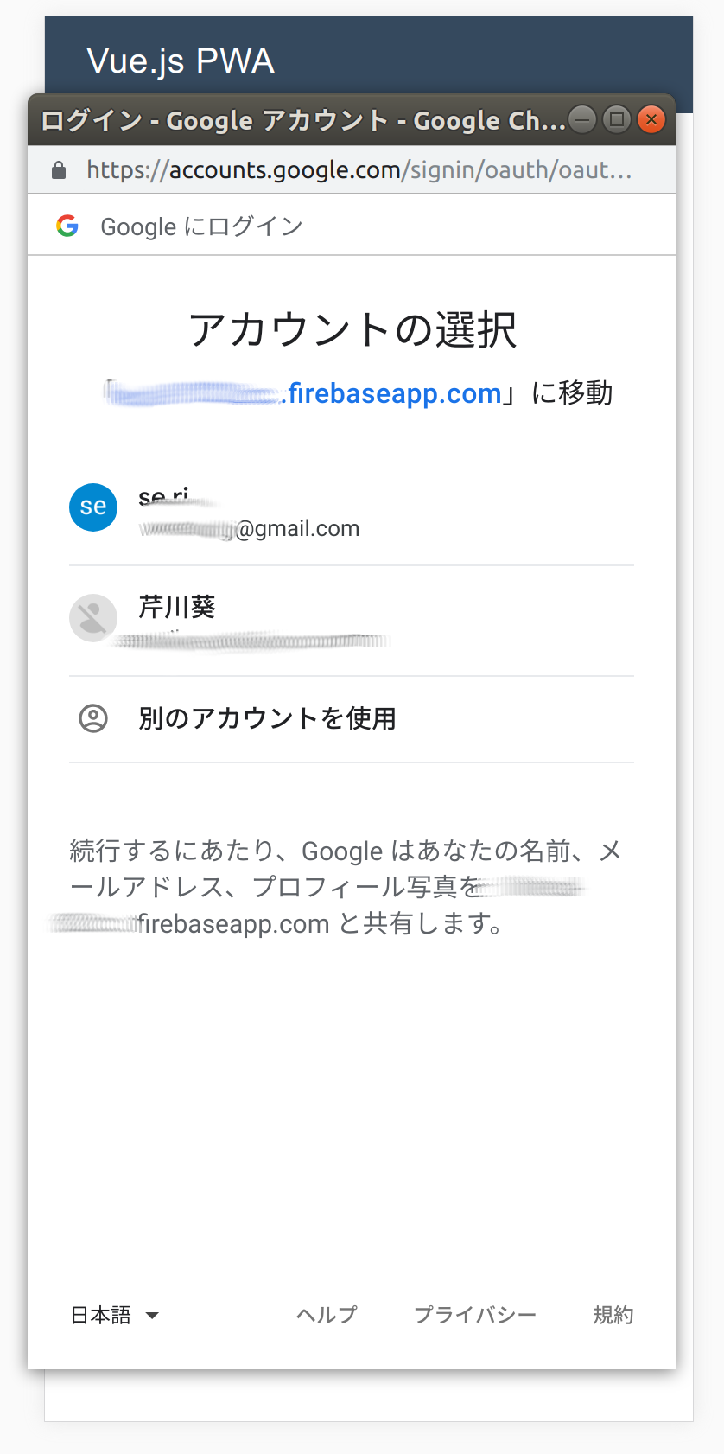Click the 芹川葵 account avatar image
The image size is (724, 1454).
pyautogui.click(x=92, y=618)
